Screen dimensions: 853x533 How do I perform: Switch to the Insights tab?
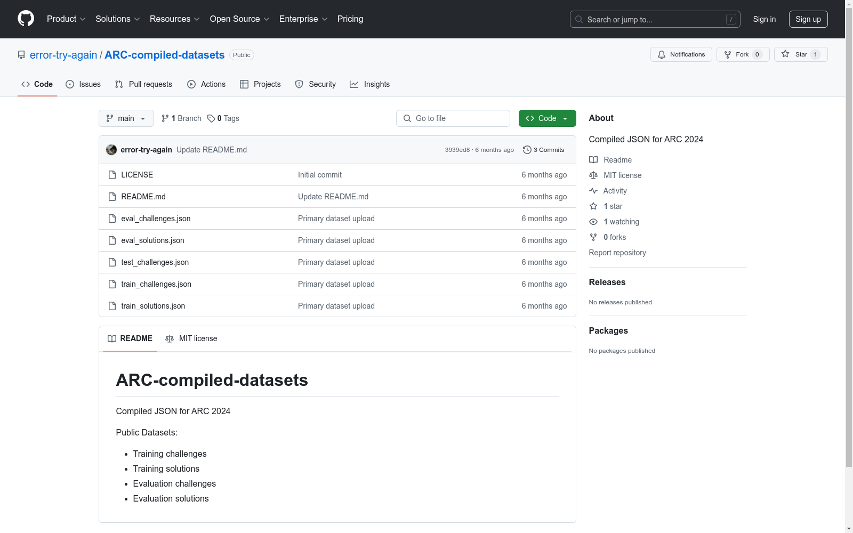tap(370, 84)
